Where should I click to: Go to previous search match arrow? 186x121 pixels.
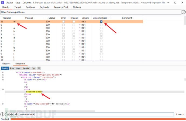pyautogui.click(x=12, y=115)
